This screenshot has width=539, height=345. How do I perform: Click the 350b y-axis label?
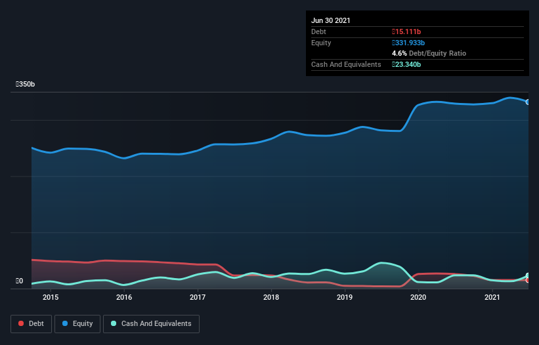25,84
